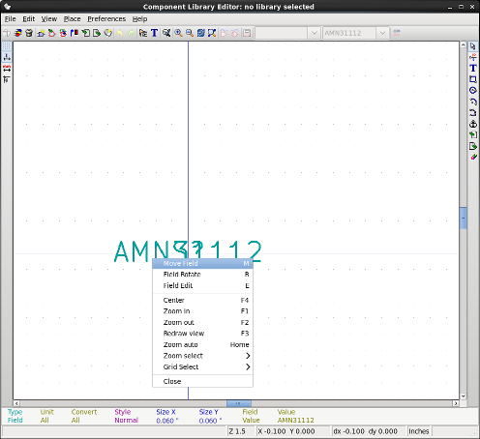This screenshot has width=480, height=439.
Task: Click Save current component icon
Action: (75, 33)
